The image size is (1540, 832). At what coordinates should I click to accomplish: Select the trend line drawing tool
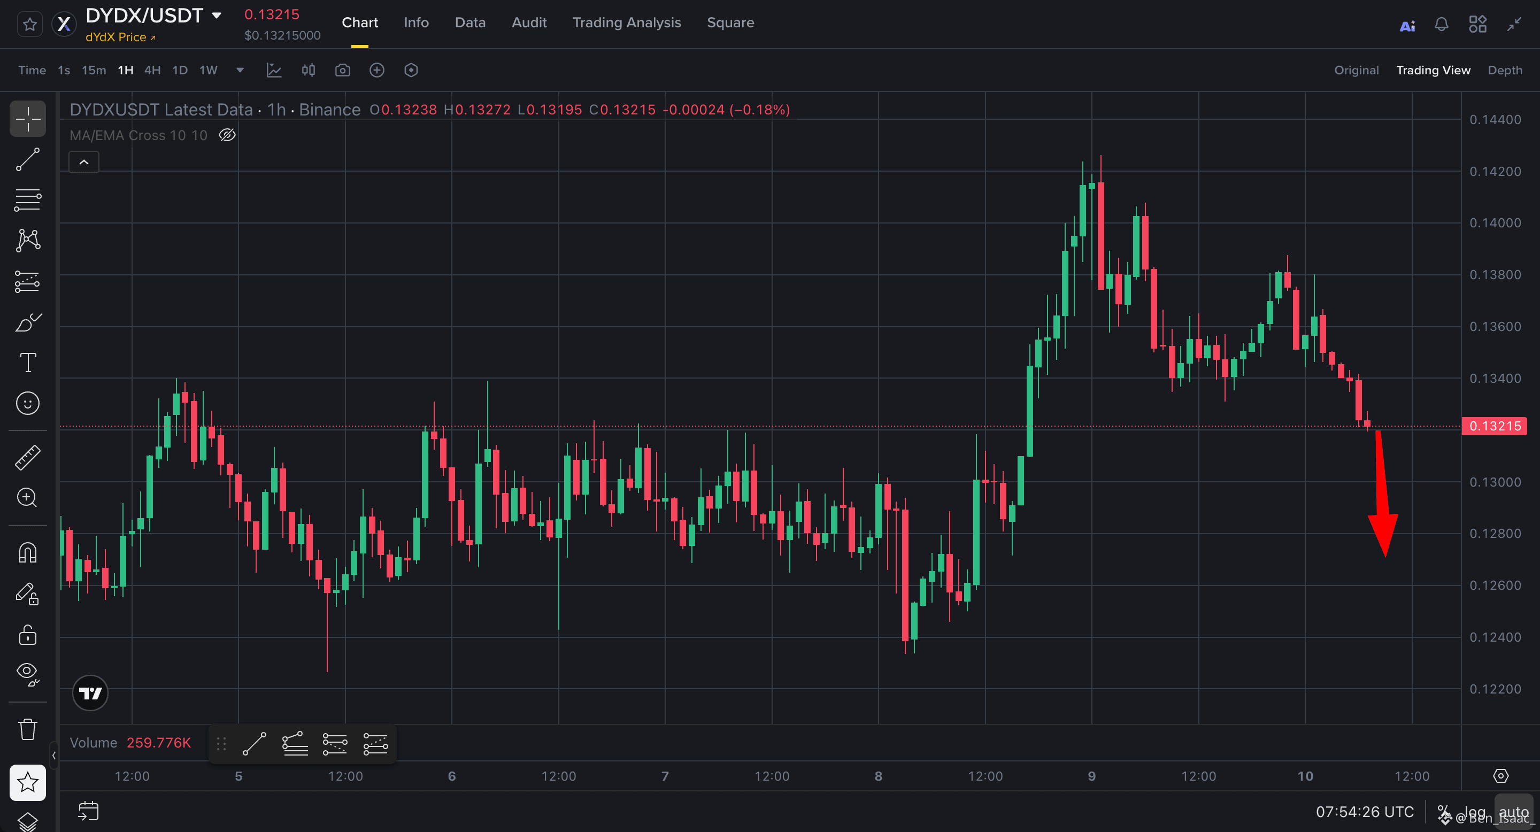coord(27,159)
